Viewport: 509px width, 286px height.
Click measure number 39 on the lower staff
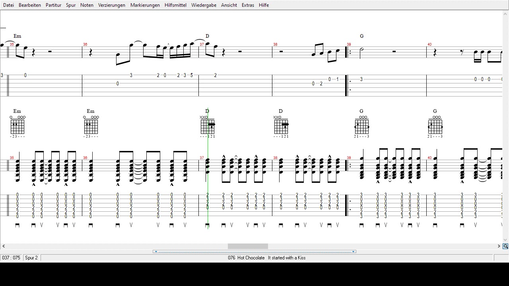(349, 158)
